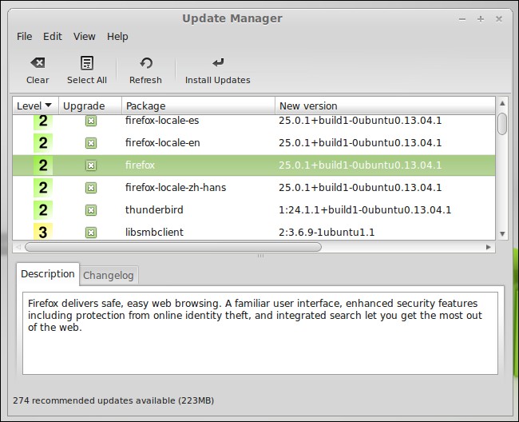This screenshot has width=519, height=422.
Task: Click the pane divider handle above the tabs
Action: [260, 256]
